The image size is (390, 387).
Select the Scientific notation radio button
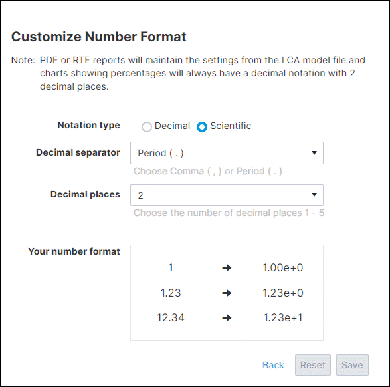coord(202,127)
